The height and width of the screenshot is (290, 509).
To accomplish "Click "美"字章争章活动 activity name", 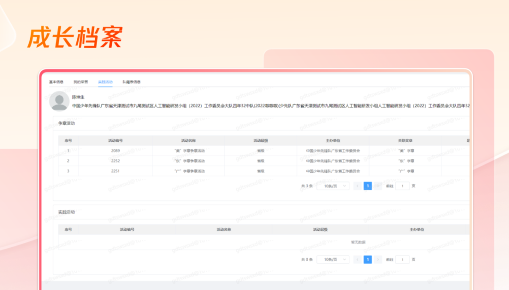I will coord(189,151).
